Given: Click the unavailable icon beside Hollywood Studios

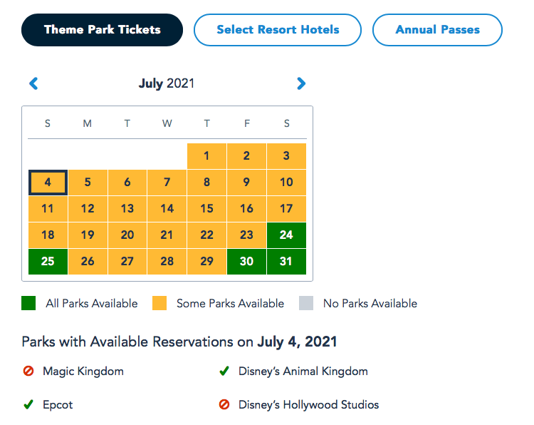Looking at the screenshot, I should click(x=224, y=405).
